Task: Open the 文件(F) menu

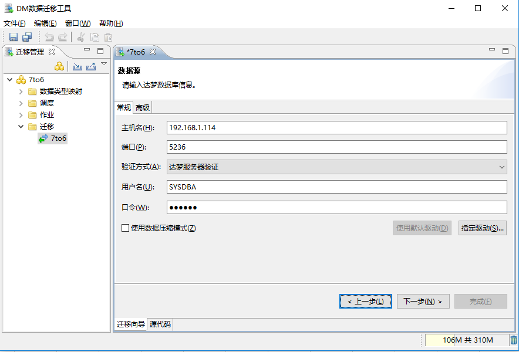Action: click(14, 23)
